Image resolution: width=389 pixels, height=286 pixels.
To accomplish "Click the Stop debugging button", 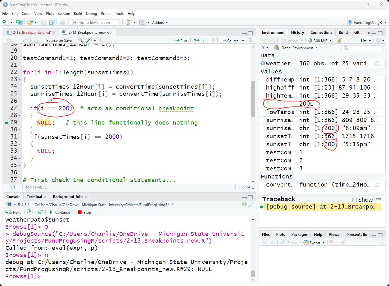I will pos(84,212).
